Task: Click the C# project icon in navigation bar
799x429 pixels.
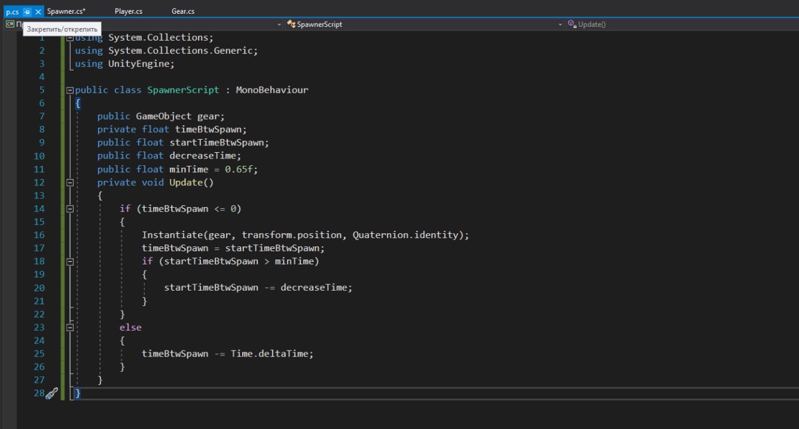Action: tap(10, 24)
